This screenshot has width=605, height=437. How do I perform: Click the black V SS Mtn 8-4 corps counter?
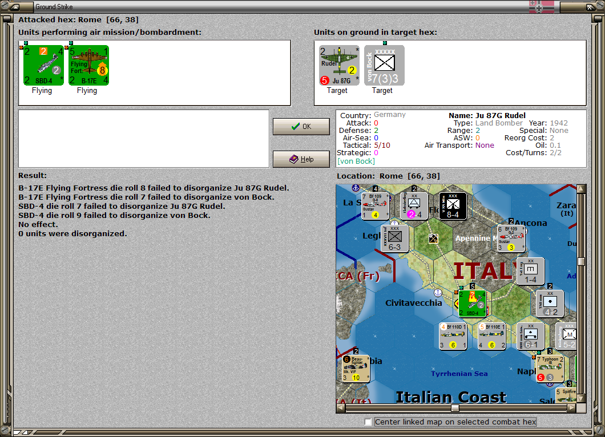tap(453, 206)
